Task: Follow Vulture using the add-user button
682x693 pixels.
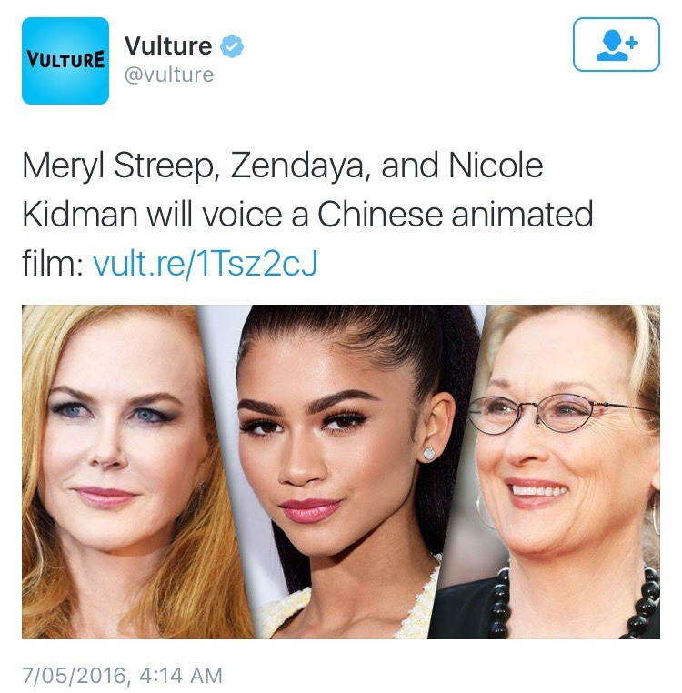Action: [x=617, y=45]
